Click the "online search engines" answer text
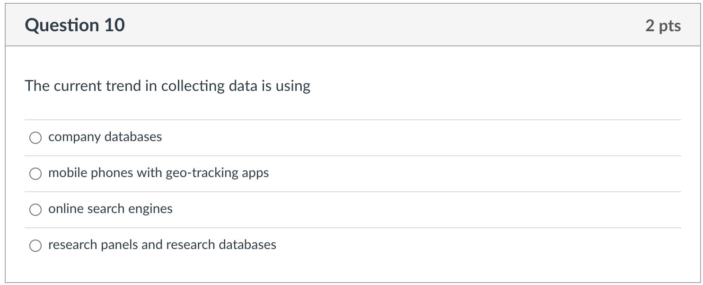703x285 pixels. pyautogui.click(x=110, y=209)
